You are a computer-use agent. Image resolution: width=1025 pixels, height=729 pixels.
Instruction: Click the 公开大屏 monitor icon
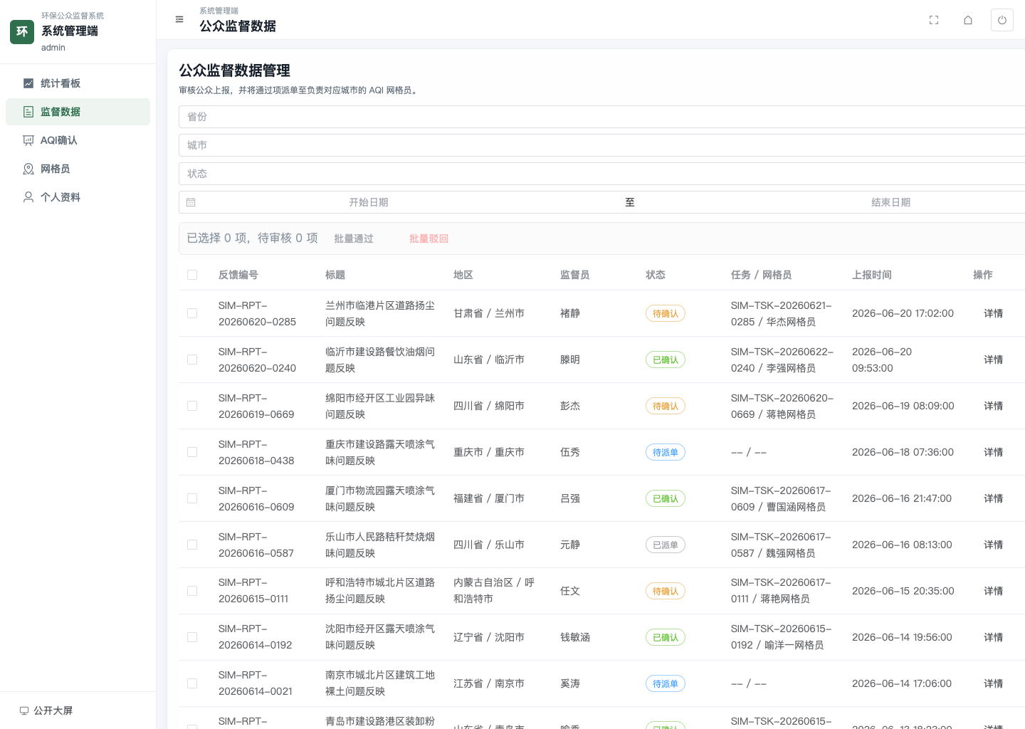[x=24, y=710]
